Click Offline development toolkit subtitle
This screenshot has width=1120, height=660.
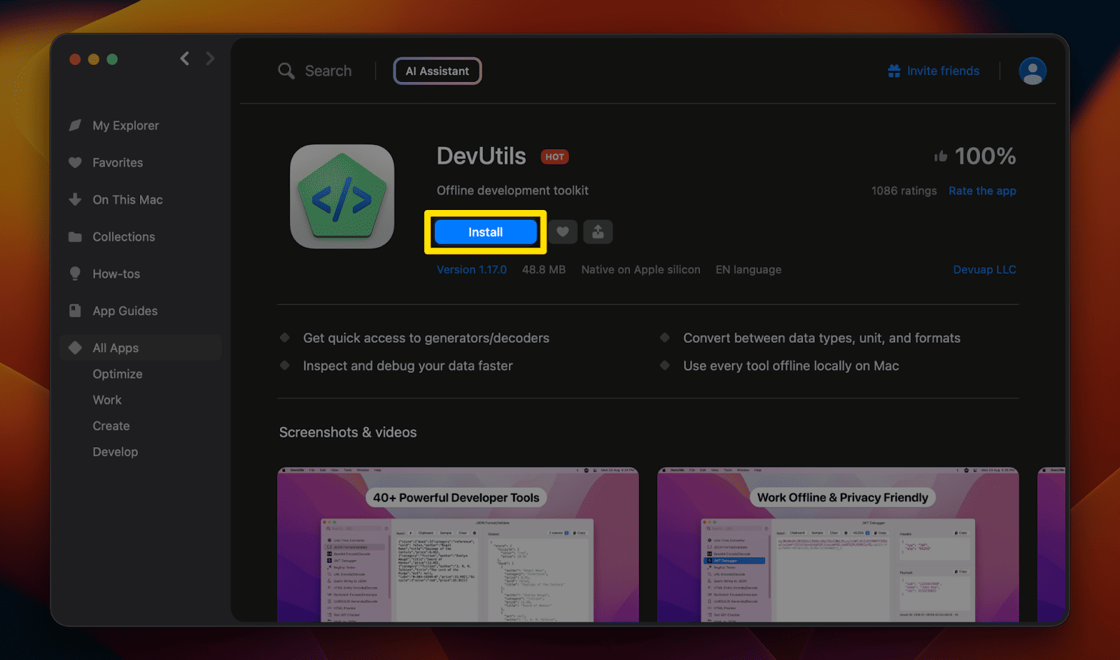pyautogui.click(x=512, y=190)
